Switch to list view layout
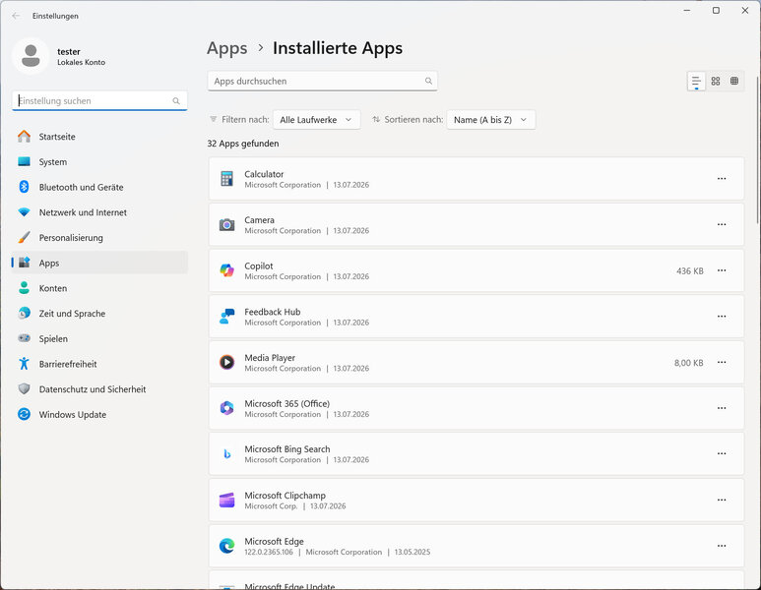This screenshot has width=761, height=590. tap(696, 81)
